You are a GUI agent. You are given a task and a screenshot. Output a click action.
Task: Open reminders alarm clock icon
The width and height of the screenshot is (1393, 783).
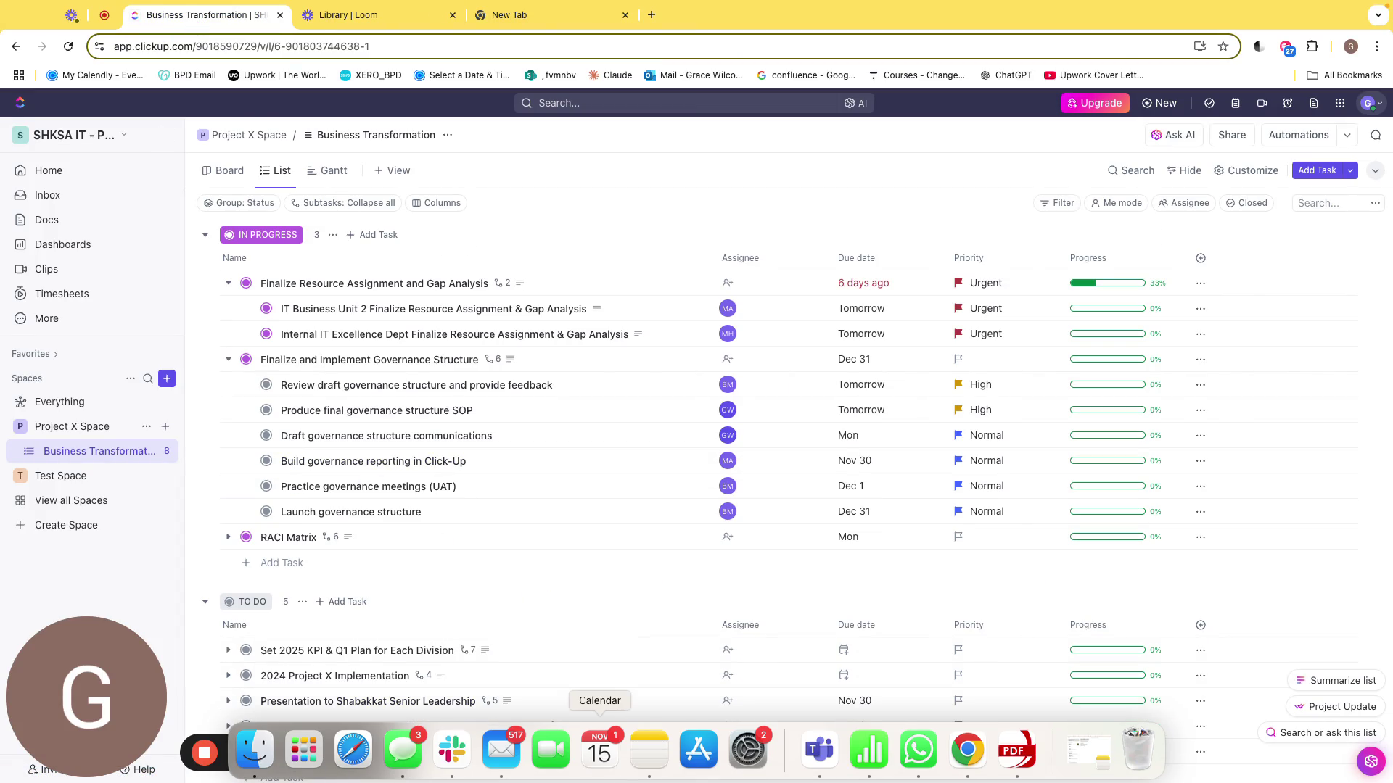coord(1288,103)
